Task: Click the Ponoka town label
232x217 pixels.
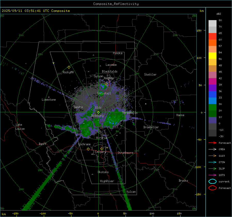Action: (x=118, y=53)
